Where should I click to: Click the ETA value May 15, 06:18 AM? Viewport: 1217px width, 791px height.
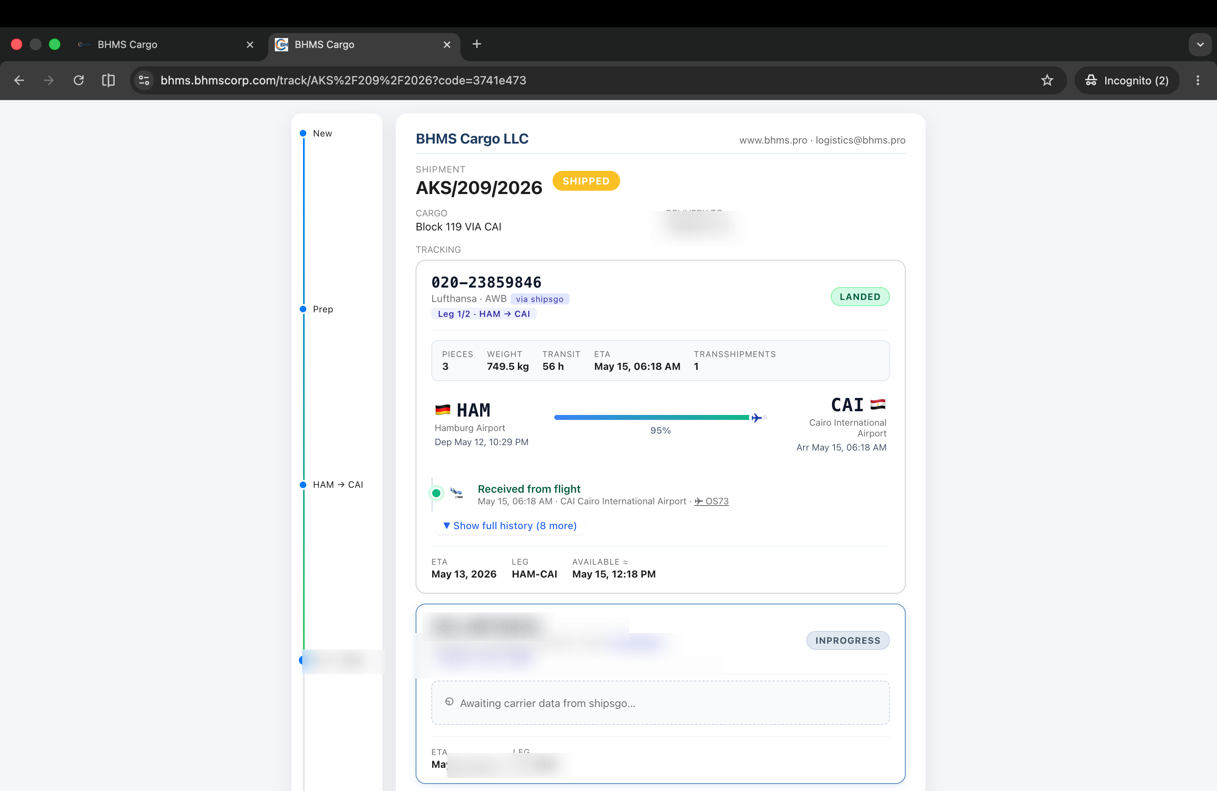(637, 367)
